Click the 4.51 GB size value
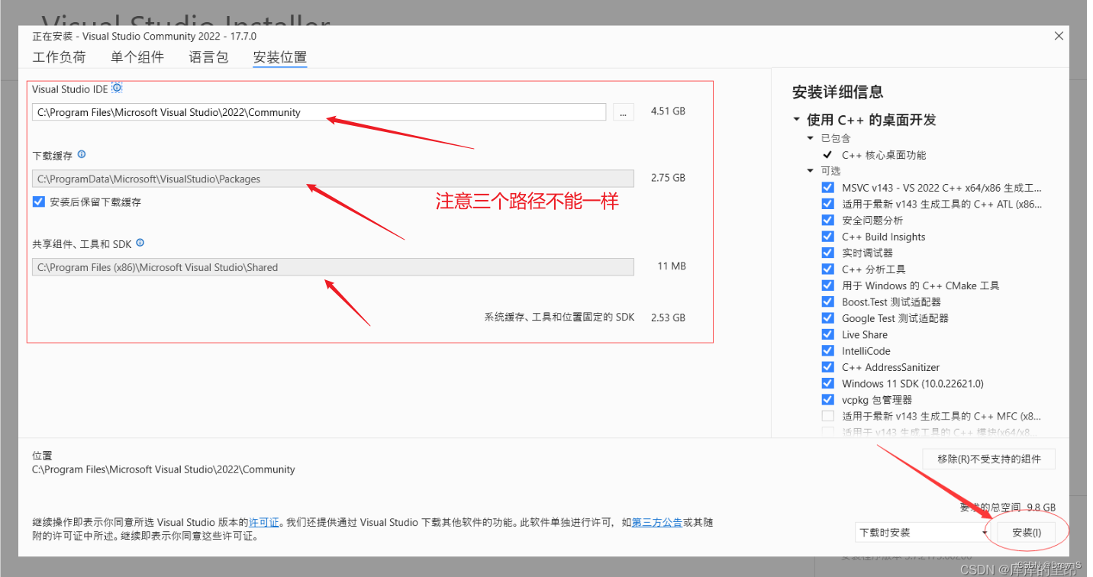The height and width of the screenshot is (577, 1093). (668, 111)
